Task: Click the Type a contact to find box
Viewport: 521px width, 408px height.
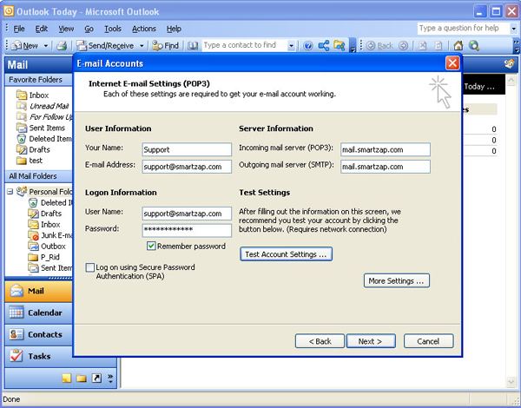Action: (245, 45)
